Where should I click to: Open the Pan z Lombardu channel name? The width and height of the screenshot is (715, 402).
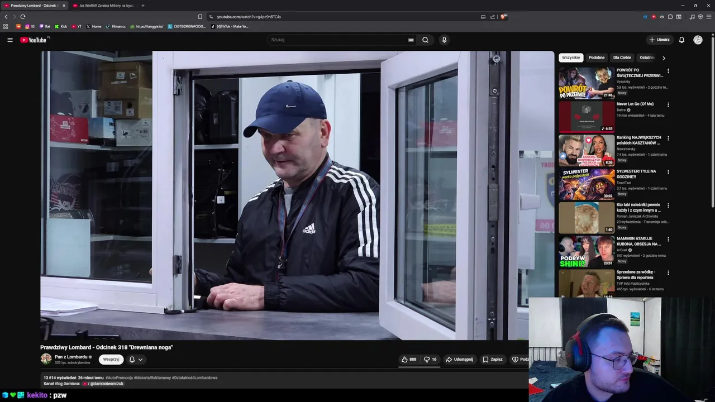click(x=71, y=357)
